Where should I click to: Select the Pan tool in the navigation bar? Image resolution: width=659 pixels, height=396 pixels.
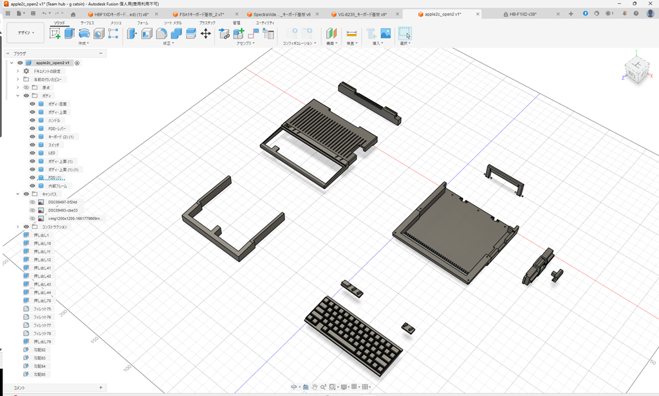pyautogui.click(x=314, y=386)
